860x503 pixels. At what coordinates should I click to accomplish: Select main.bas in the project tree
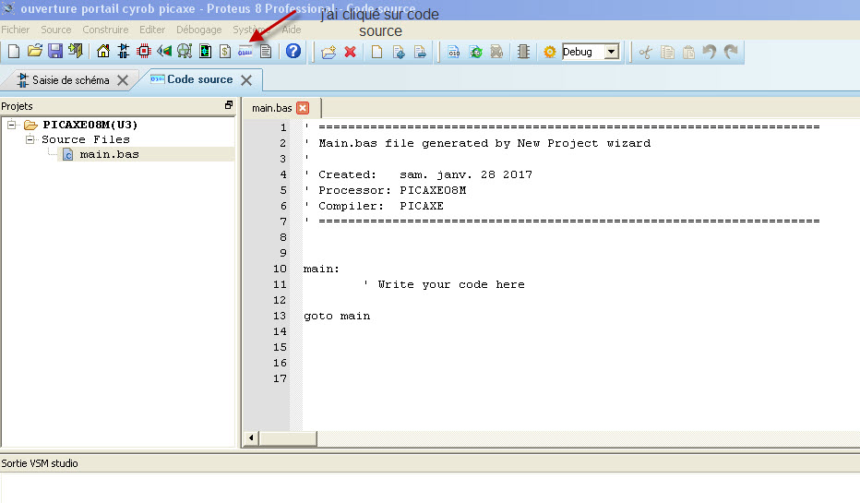109,155
